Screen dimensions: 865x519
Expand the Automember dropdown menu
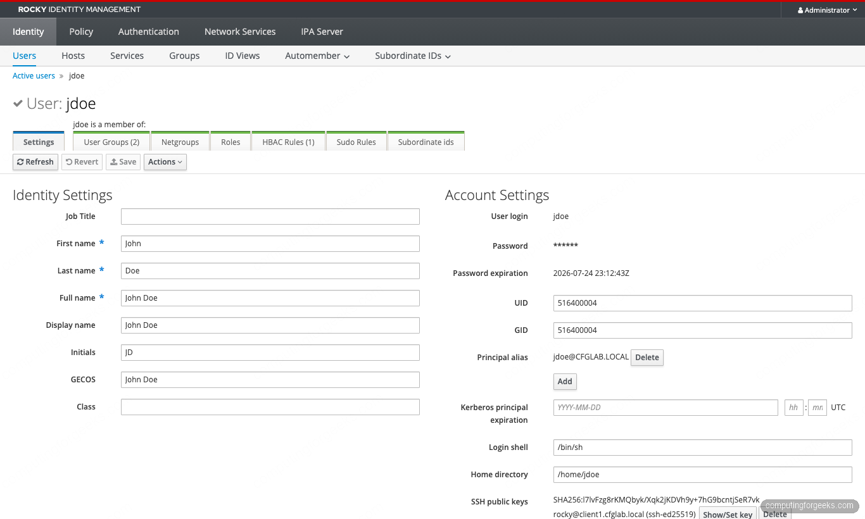[317, 56]
